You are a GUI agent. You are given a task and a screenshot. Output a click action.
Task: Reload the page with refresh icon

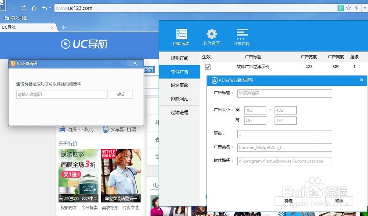pyautogui.click(x=24, y=8)
